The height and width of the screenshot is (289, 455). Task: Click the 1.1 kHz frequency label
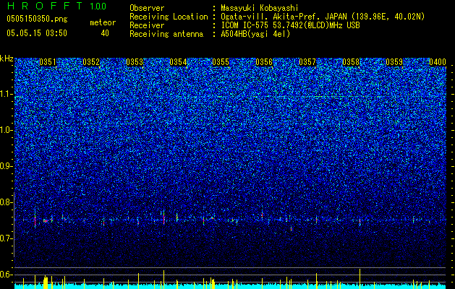tap(7, 94)
